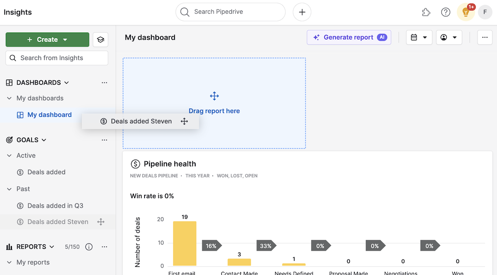Click the Reports bar chart icon

point(9,247)
